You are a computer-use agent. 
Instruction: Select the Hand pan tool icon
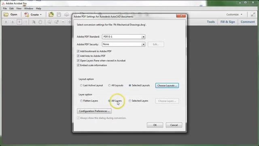click(40, 22)
